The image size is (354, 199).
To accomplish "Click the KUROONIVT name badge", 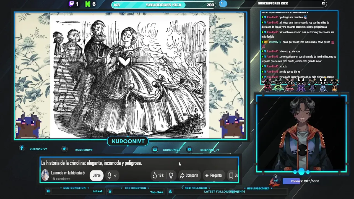I will coord(128,142).
